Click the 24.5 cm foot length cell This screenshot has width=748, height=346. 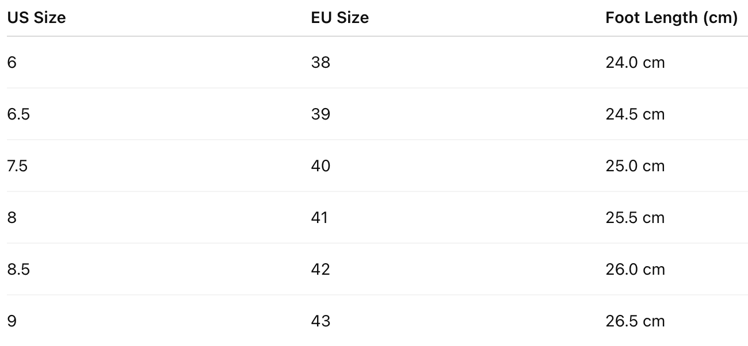tap(635, 114)
